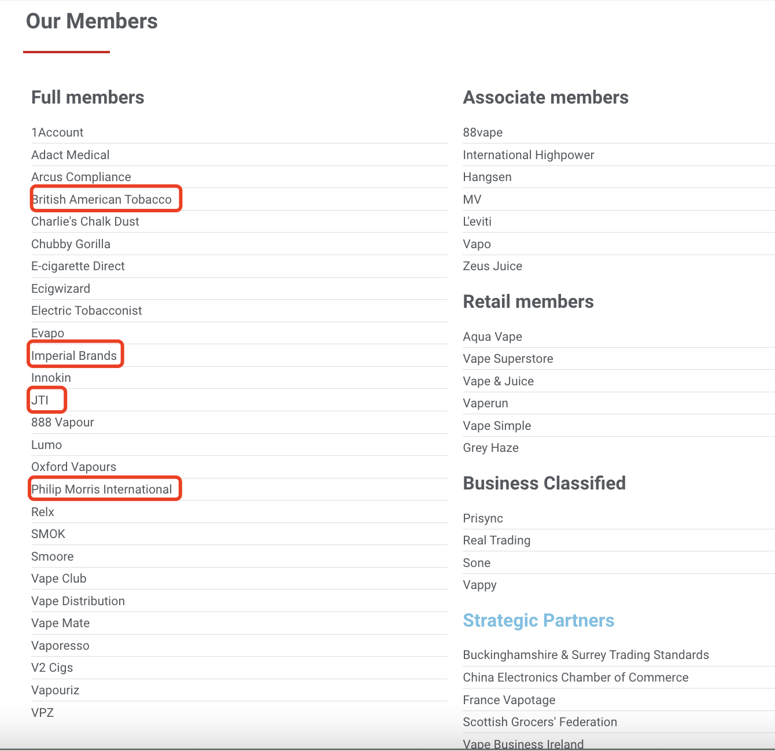Open the Real Trading entry

[496, 540]
